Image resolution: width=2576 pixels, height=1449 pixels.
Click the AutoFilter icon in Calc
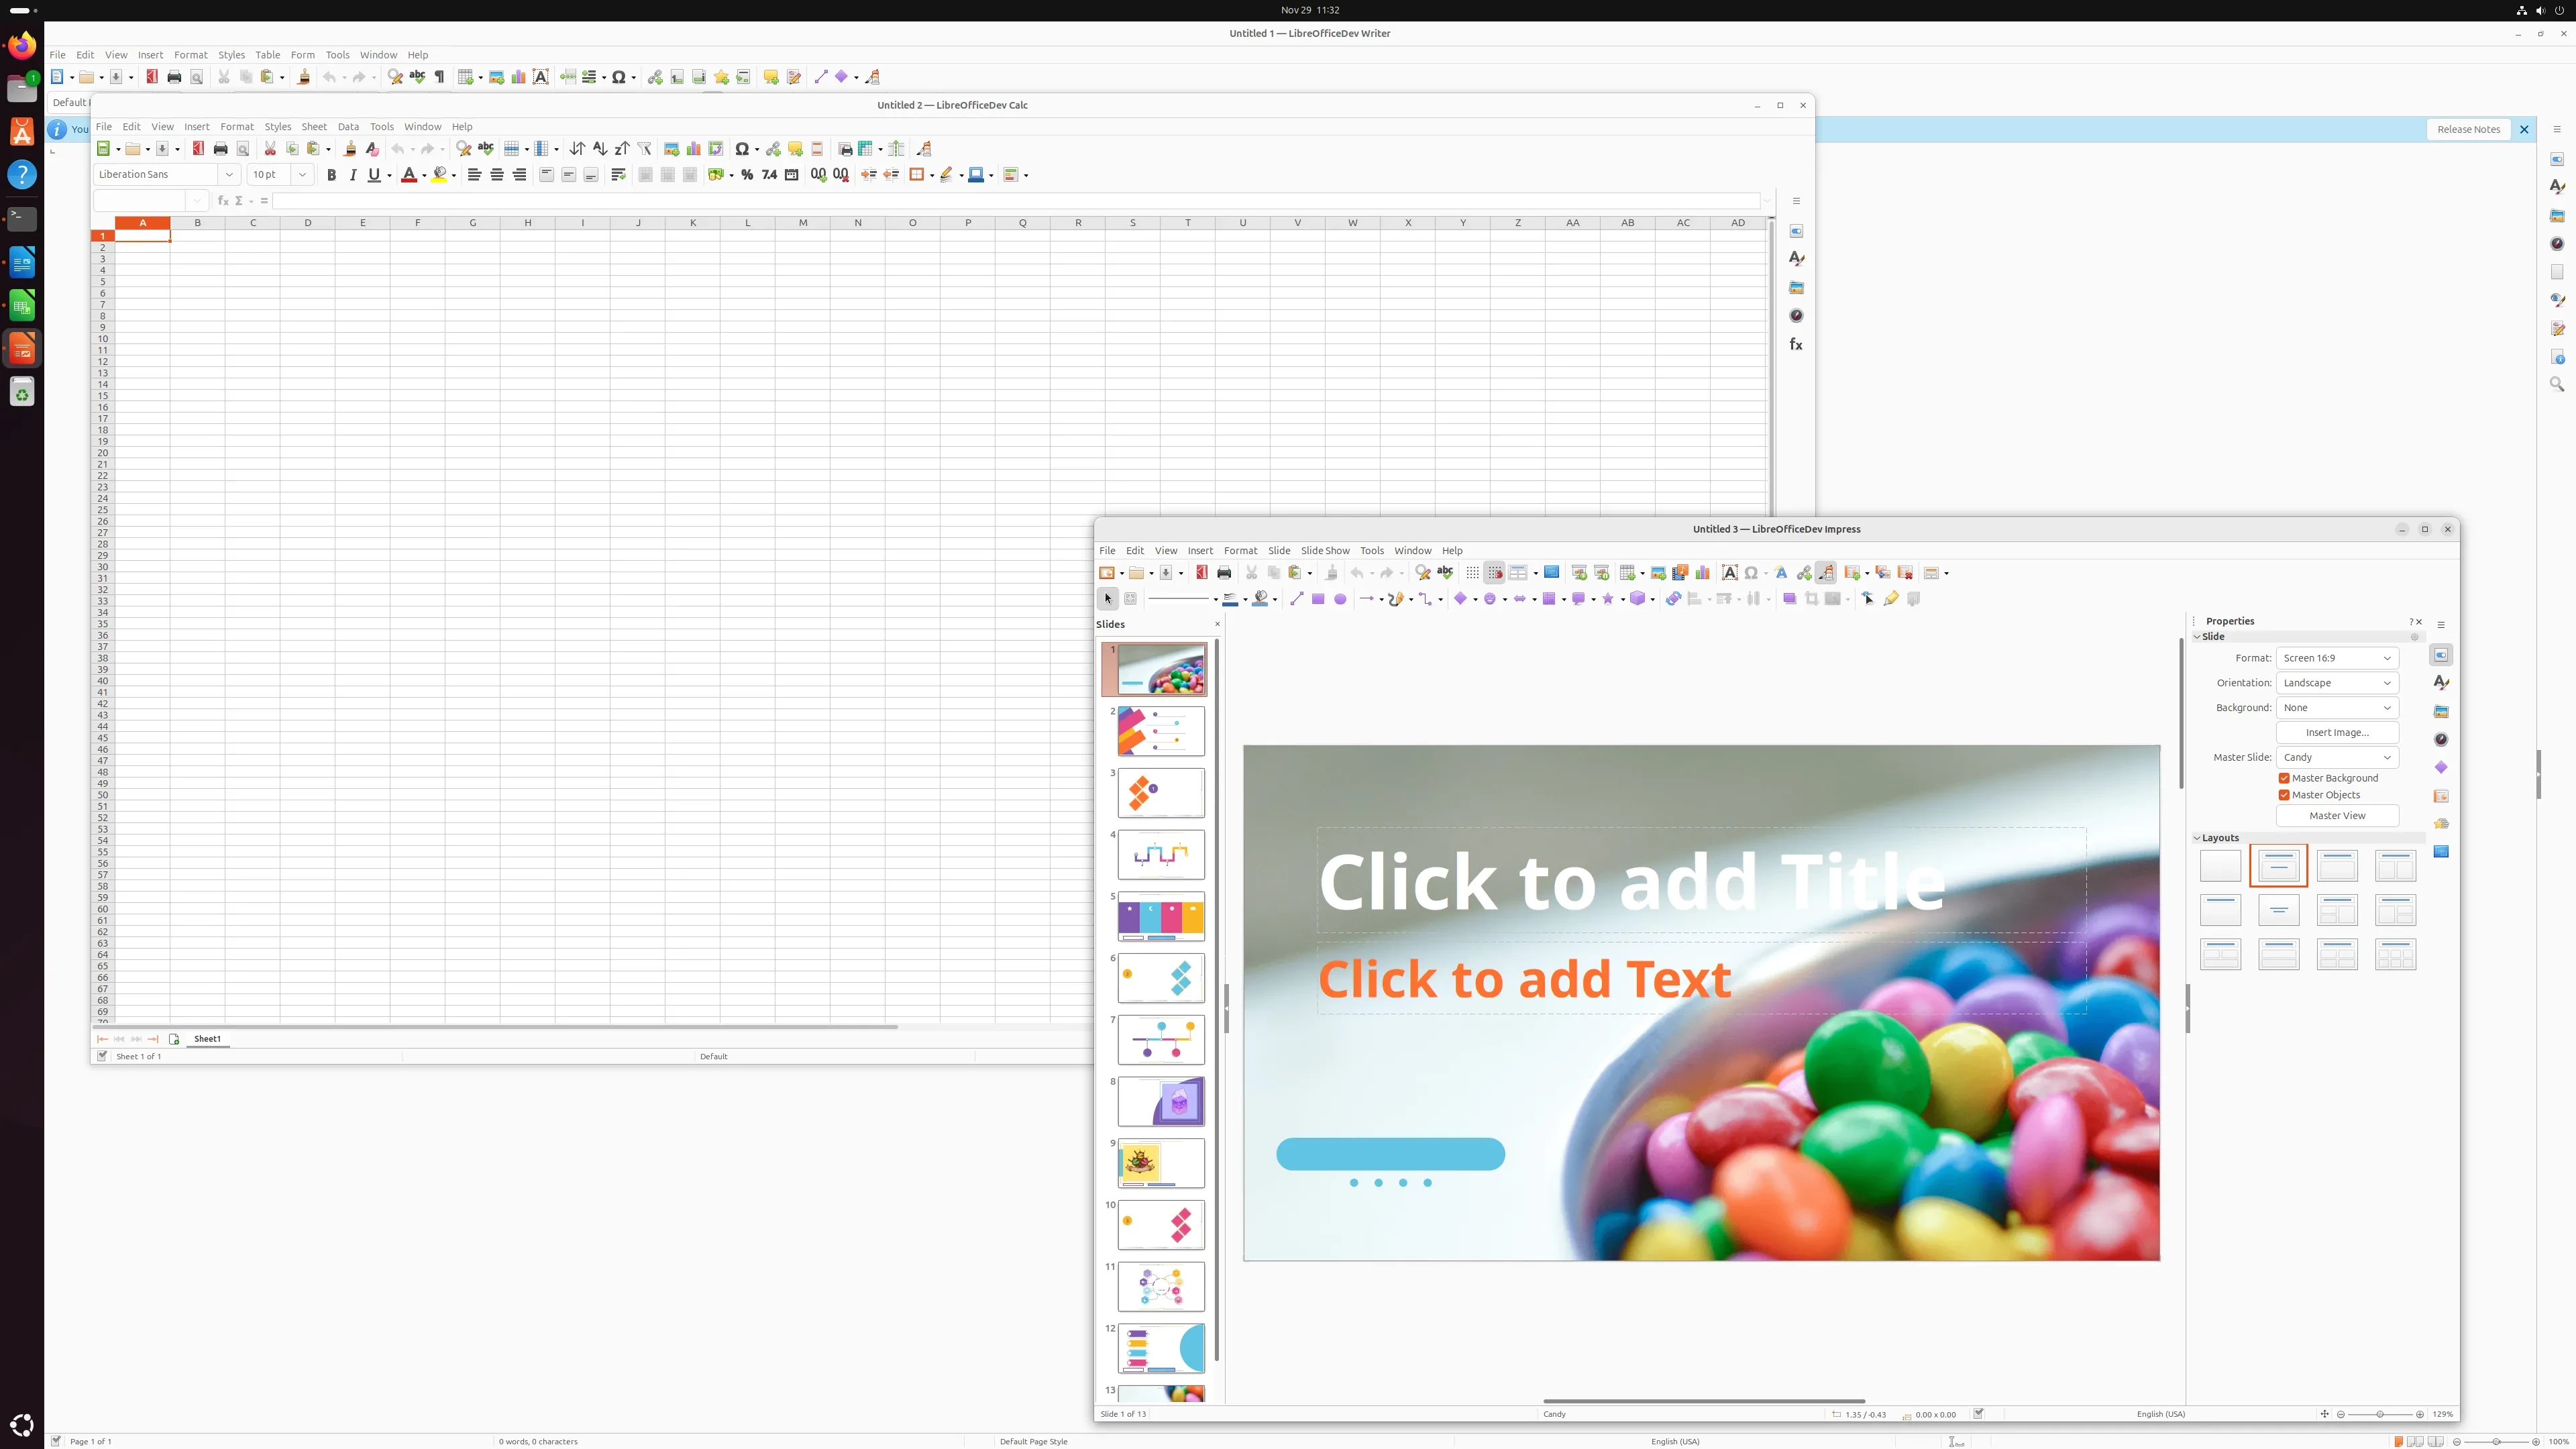(x=644, y=149)
